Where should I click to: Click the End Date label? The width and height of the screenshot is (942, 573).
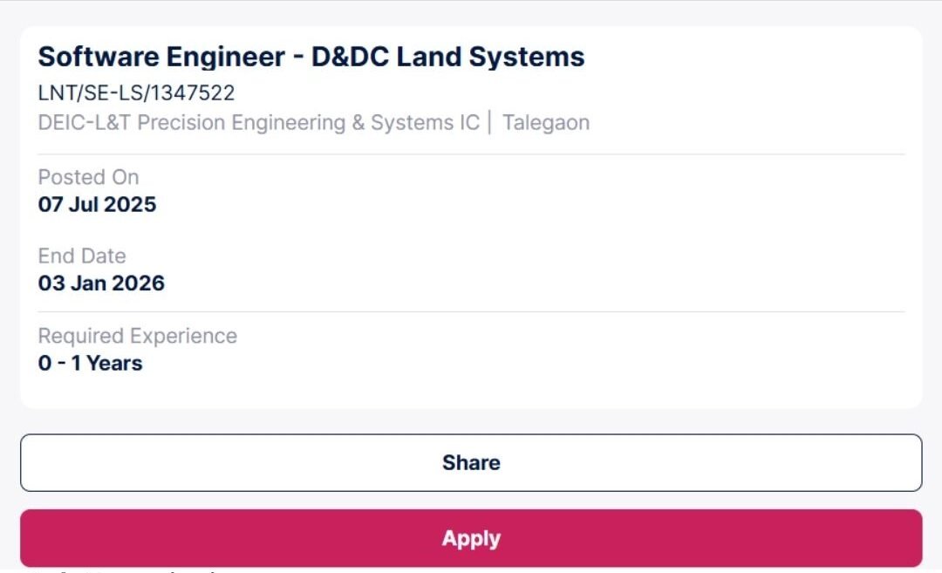pyautogui.click(x=82, y=256)
